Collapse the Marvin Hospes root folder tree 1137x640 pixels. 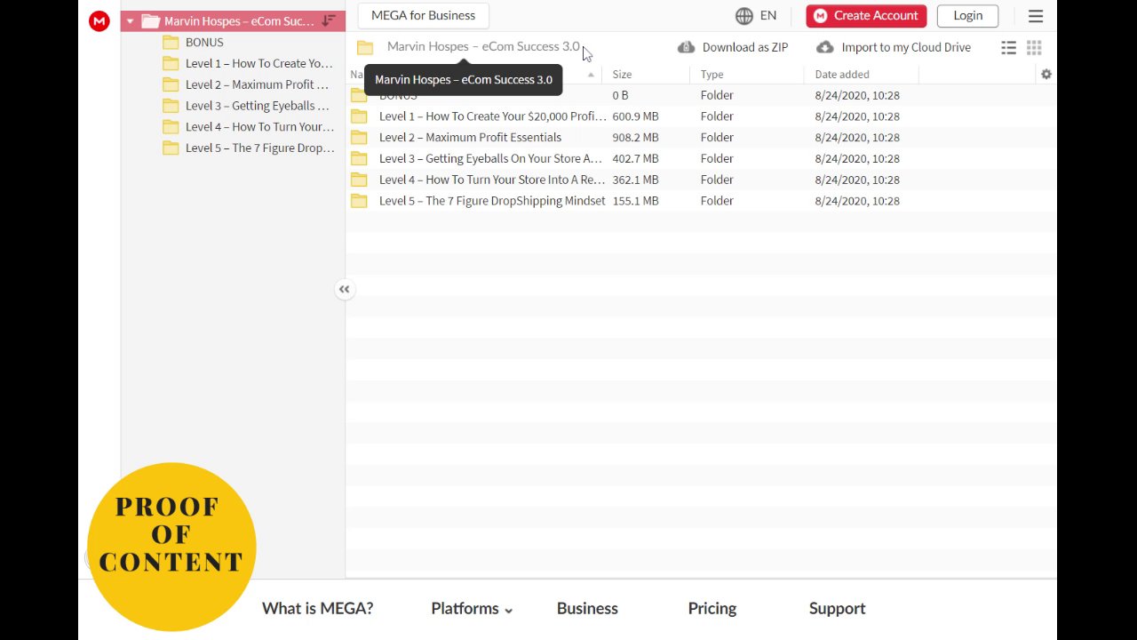click(x=131, y=21)
